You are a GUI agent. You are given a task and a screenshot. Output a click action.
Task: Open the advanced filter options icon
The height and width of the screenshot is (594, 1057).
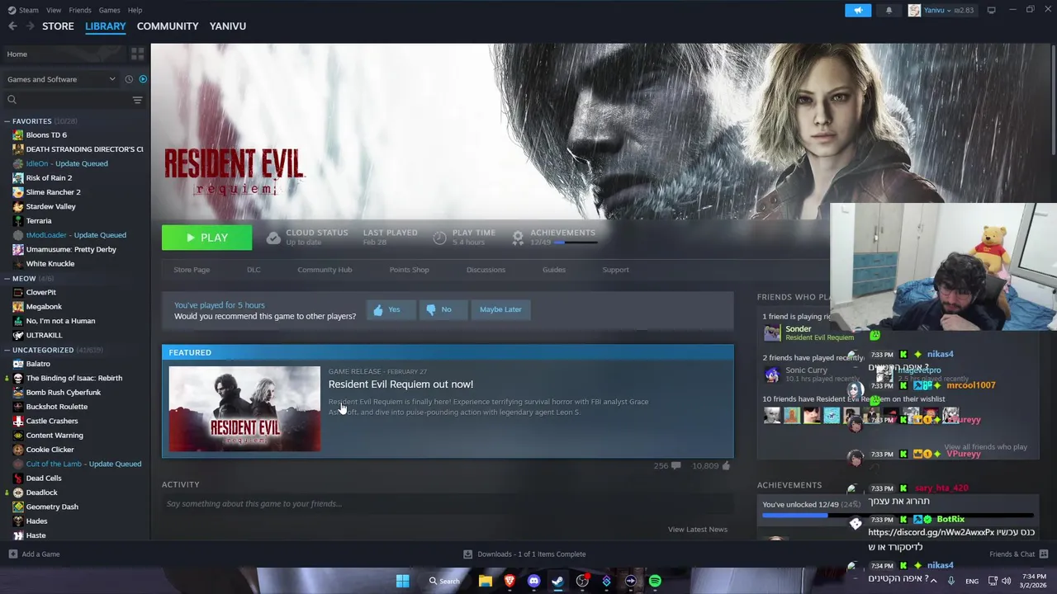(x=137, y=100)
